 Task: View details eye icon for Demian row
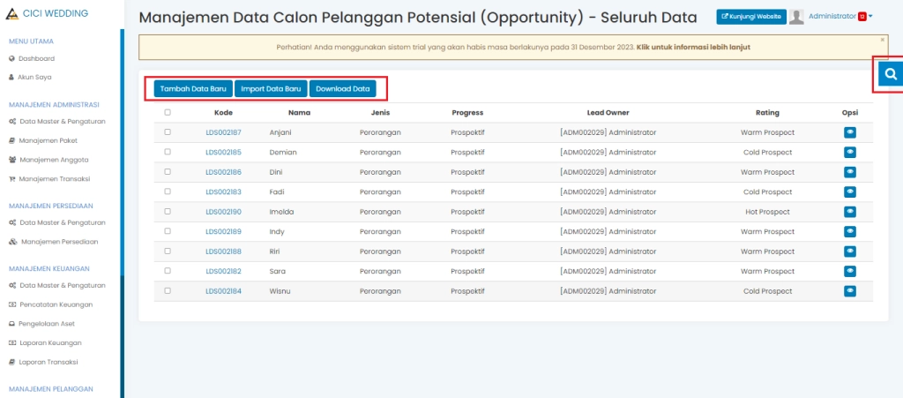click(849, 153)
